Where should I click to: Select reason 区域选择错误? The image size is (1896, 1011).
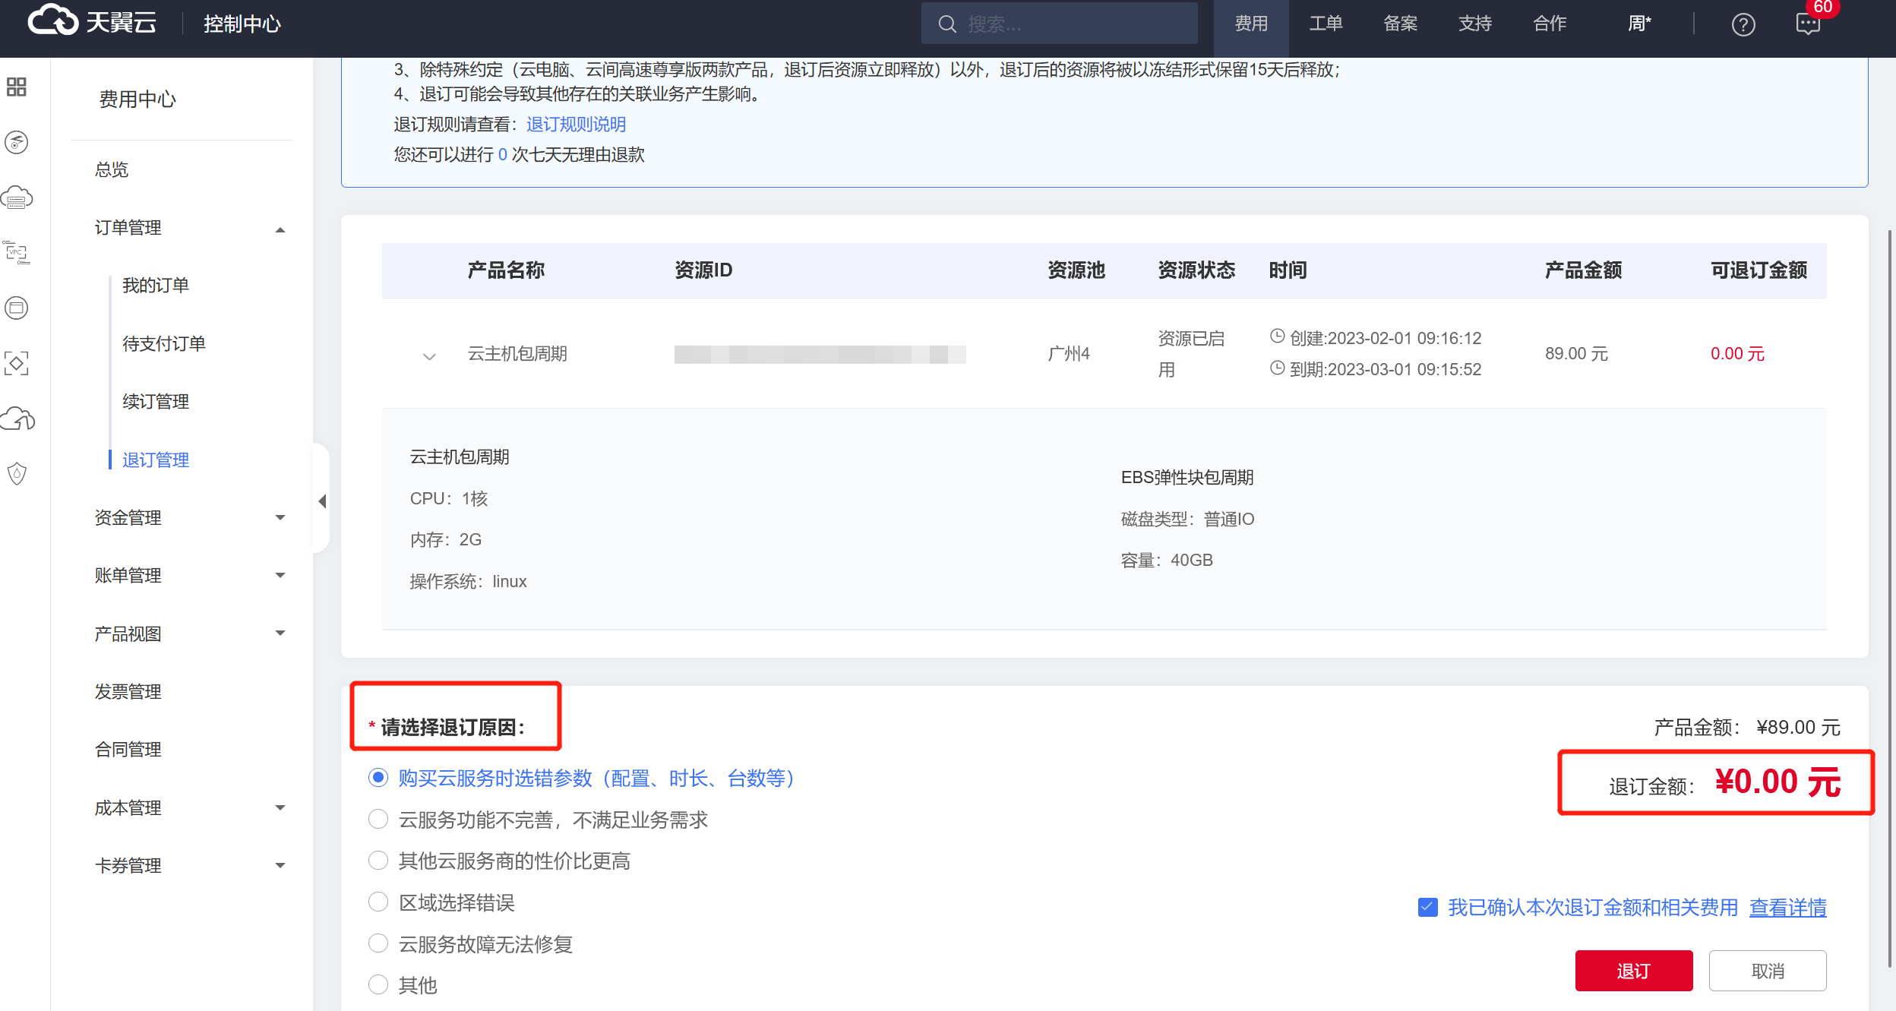pos(378,902)
